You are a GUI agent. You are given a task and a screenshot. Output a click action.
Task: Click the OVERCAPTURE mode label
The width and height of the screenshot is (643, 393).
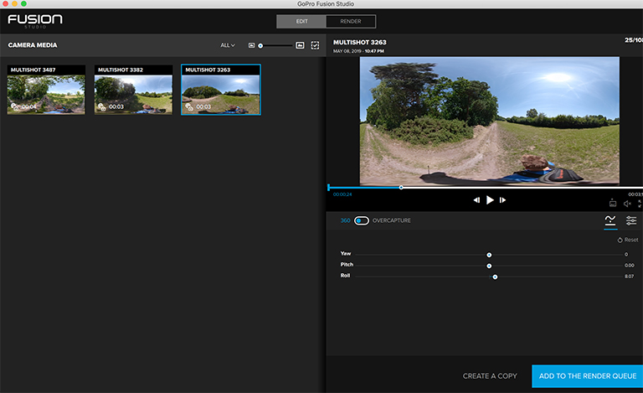[391, 220]
